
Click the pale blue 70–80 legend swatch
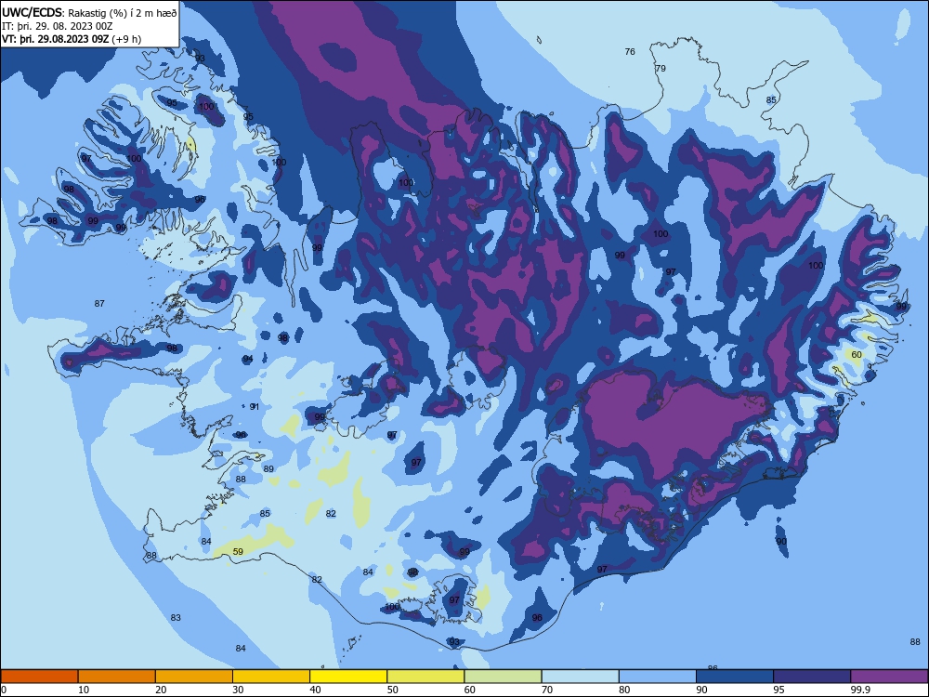pos(580,677)
